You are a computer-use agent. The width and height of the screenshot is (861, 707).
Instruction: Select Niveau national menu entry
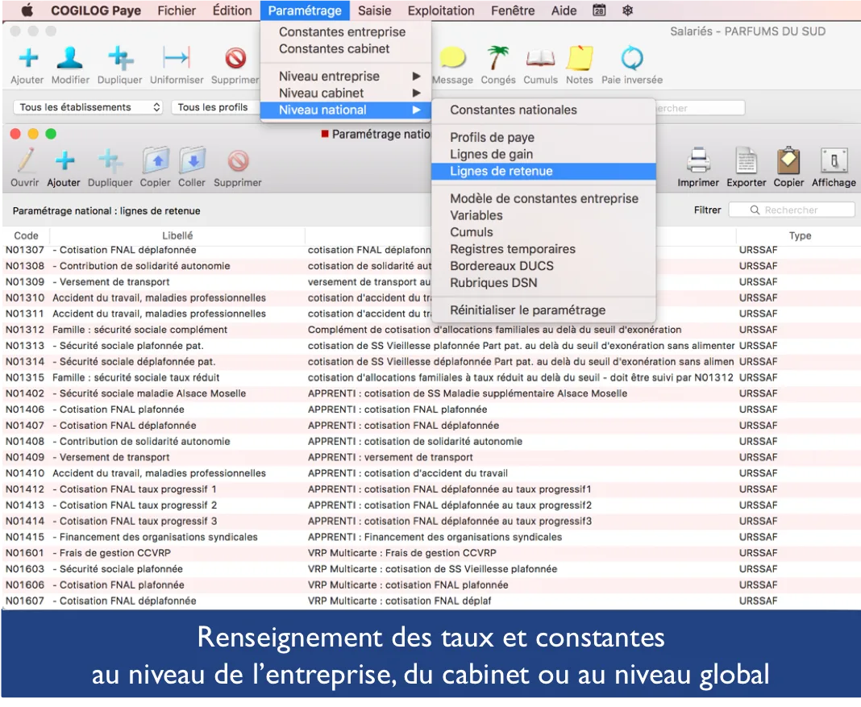click(346, 110)
